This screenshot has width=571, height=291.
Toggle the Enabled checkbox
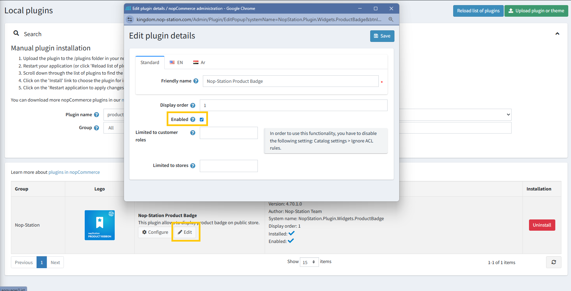201,120
